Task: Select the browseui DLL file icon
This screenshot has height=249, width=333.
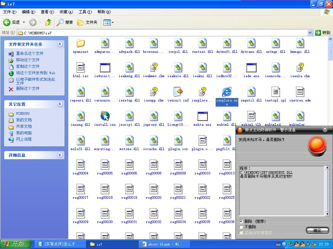Action: (x=153, y=43)
